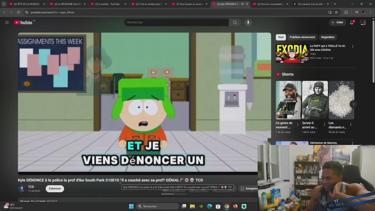This screenshot has width=375, height=211.
Task: Go back in browser history
Action: (x=4, y=12)
